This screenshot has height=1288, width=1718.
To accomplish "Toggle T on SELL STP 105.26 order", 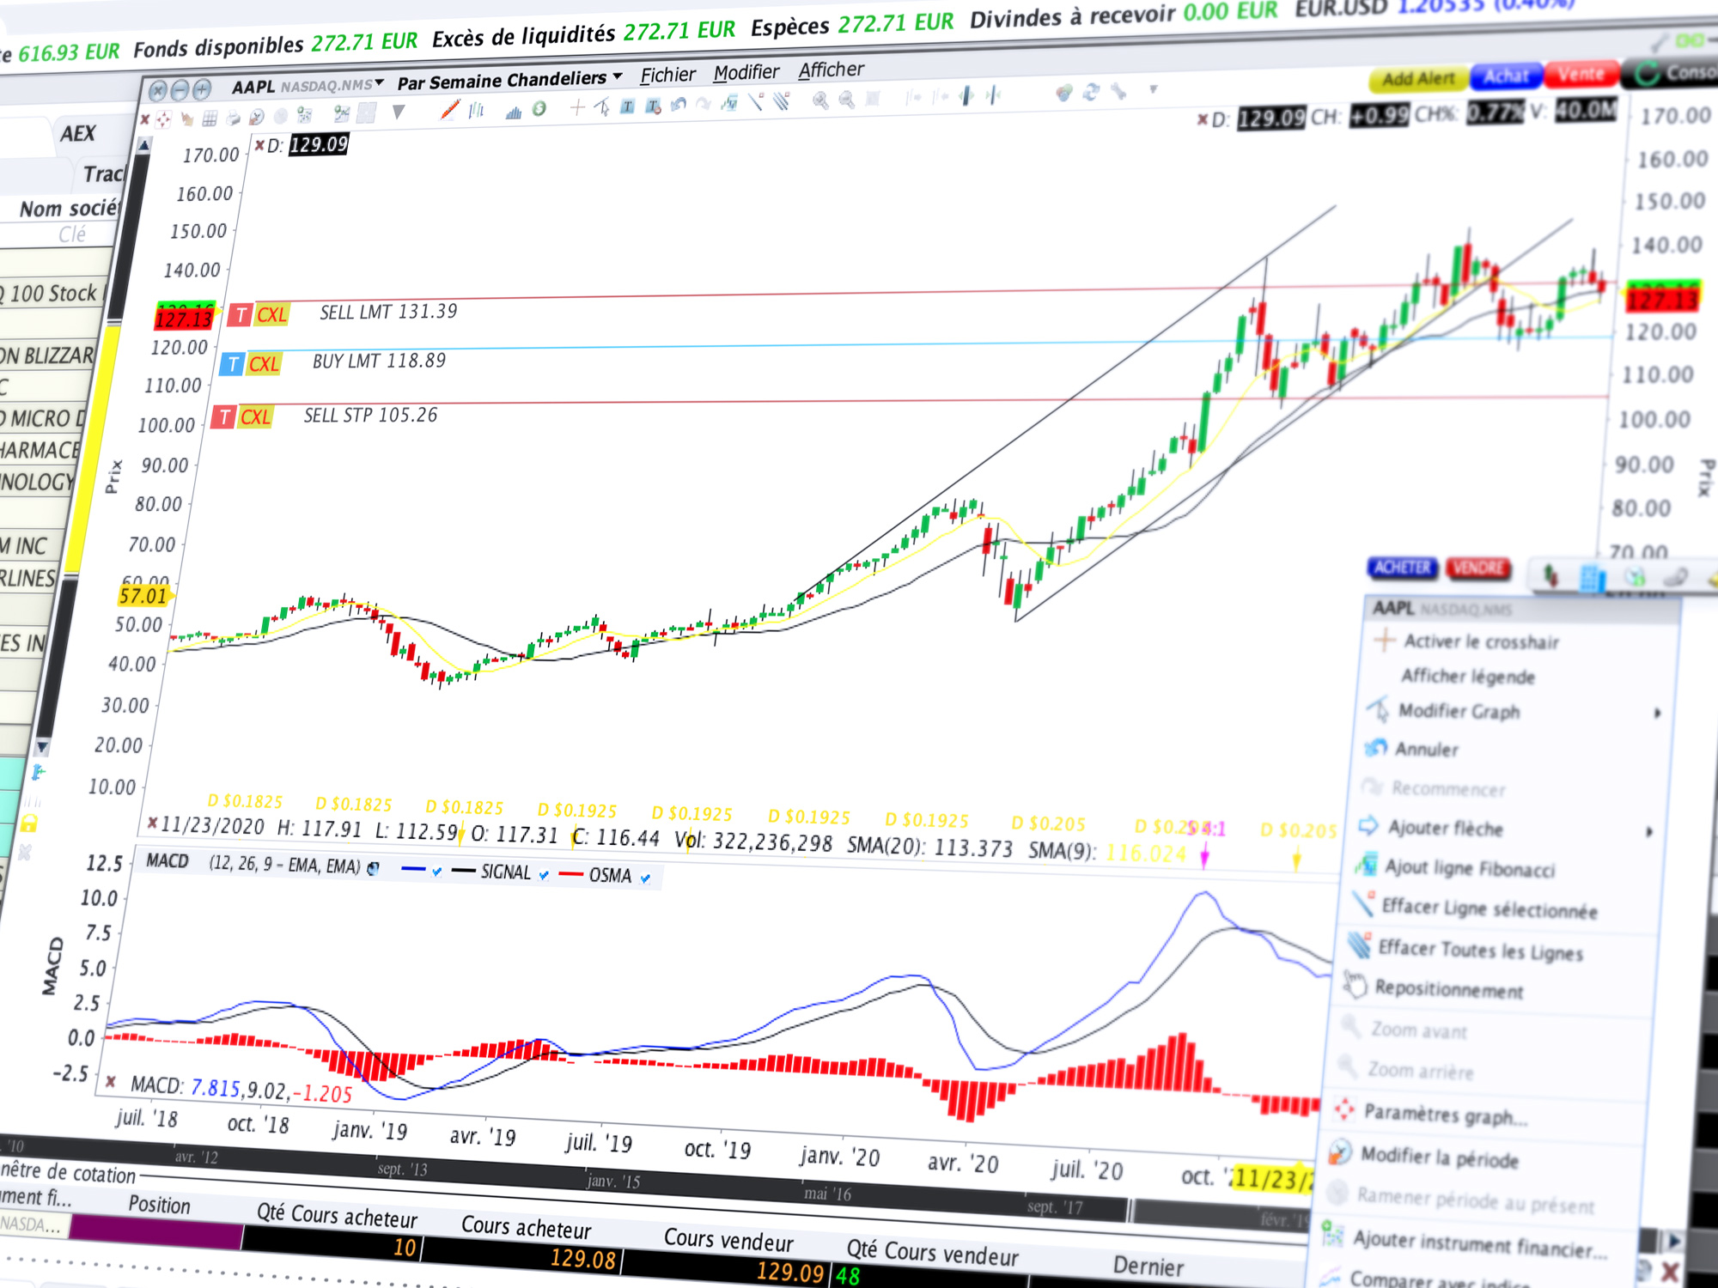I will [223, 417].
